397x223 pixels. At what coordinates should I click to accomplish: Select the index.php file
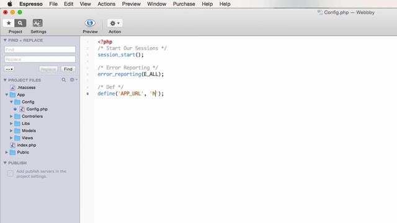pos(26,145)
